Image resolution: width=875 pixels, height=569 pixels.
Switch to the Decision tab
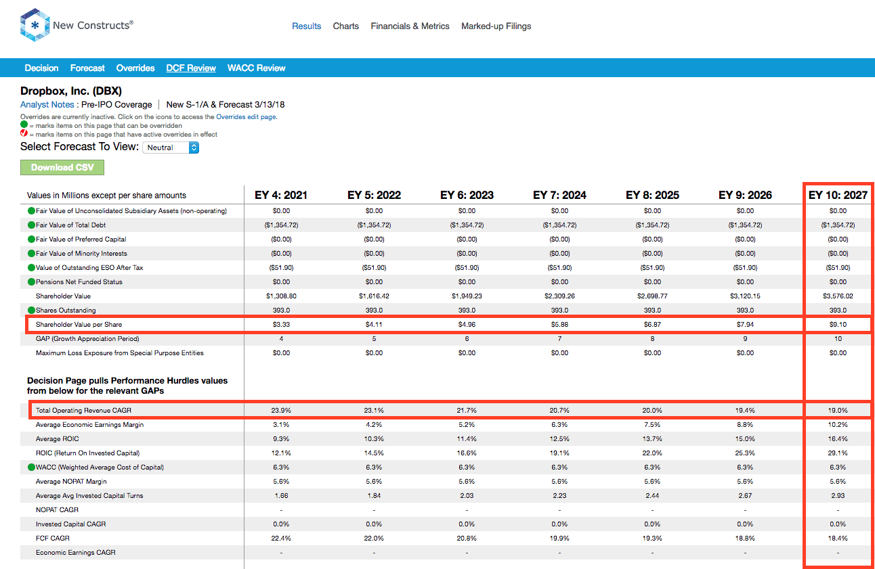[x=42, y=68]
